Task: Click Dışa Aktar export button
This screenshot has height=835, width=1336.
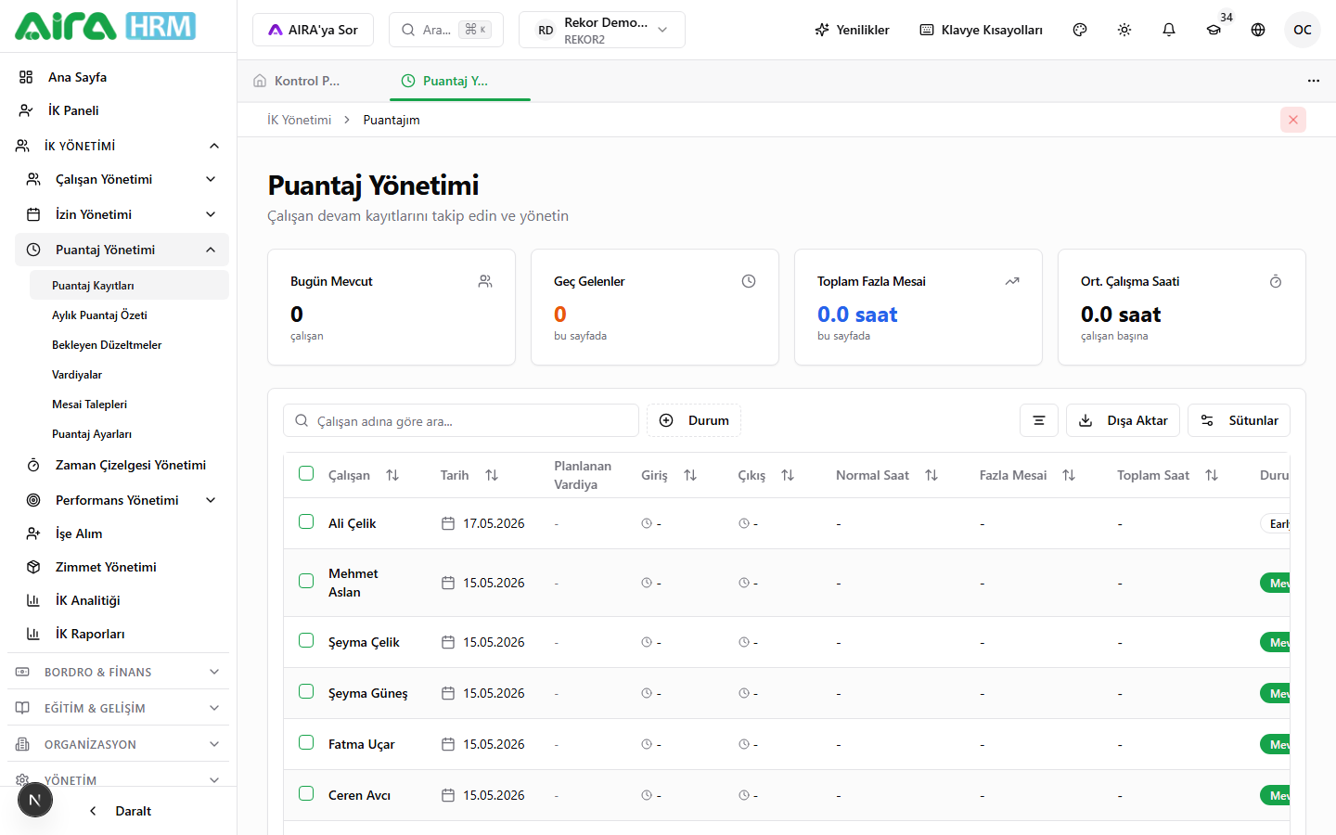Action: tap(1123, 420)
